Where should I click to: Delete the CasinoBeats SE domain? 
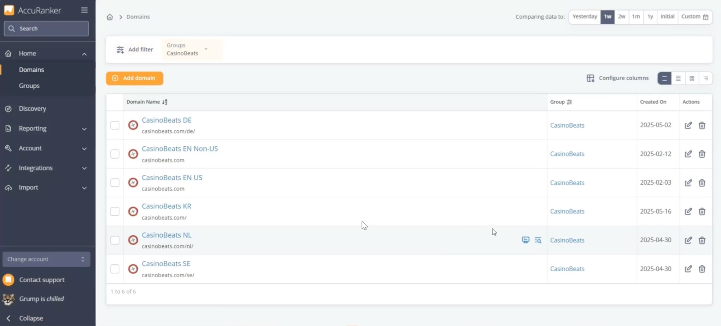(702, 269)
